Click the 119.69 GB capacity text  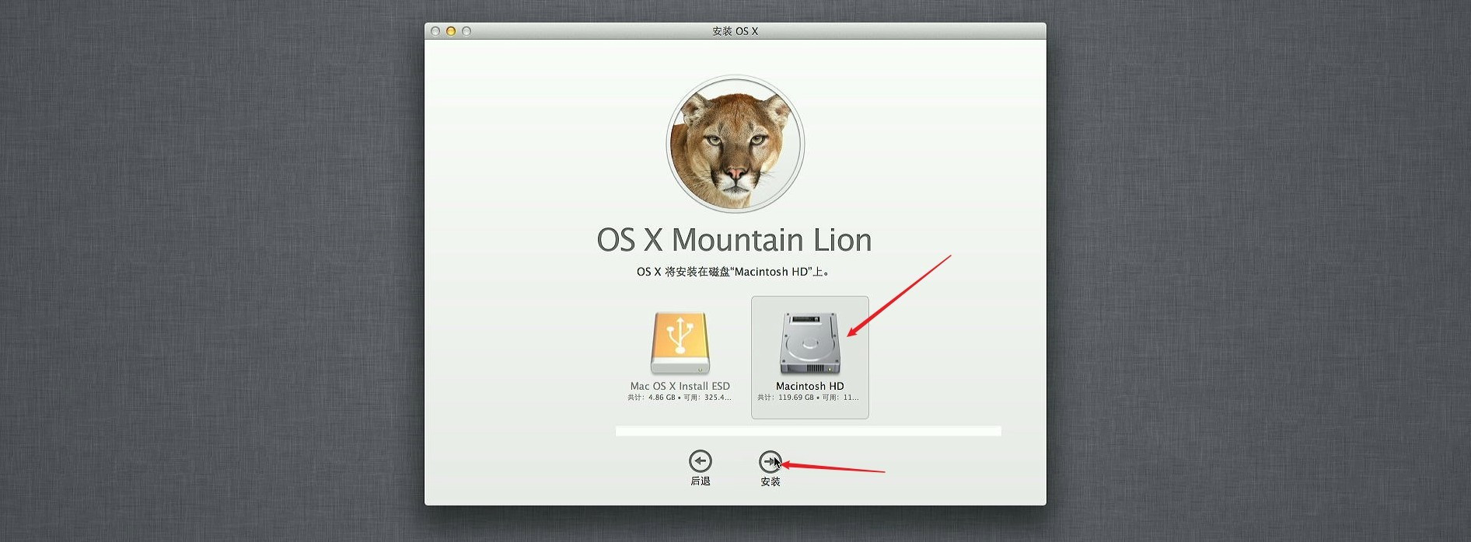click(x=796, y=398)
